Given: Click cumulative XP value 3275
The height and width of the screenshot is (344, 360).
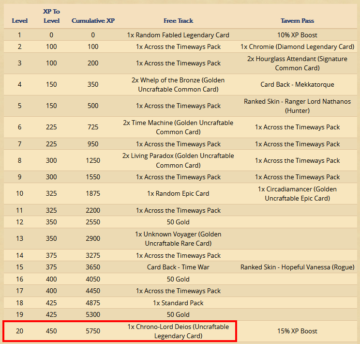Looking at the screenshot, I should (93, 255).
